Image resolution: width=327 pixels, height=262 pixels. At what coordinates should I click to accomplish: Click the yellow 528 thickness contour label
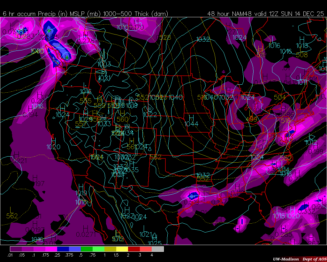click(x=165, y=37)
